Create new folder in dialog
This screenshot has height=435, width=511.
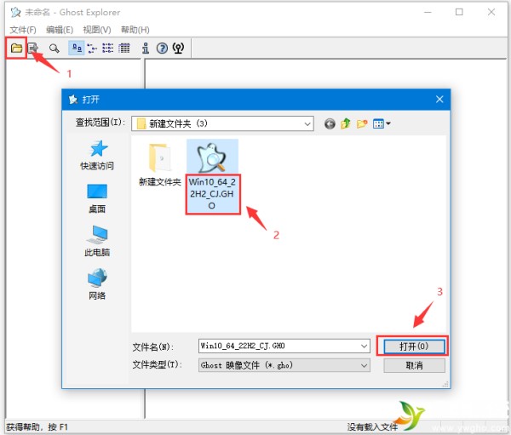pyautogui.click(x=362, y=124)
